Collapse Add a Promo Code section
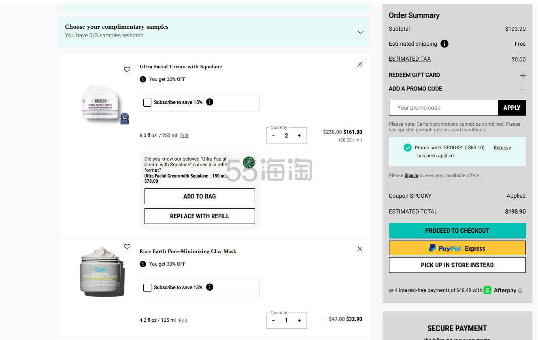The width and height of the screenshot is (538, 340). pos(523,89)
